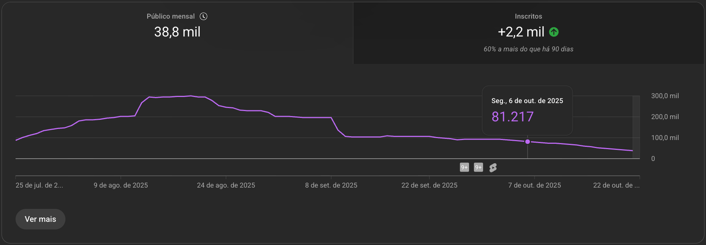Select the Inscritos tab

click(529, 33)
